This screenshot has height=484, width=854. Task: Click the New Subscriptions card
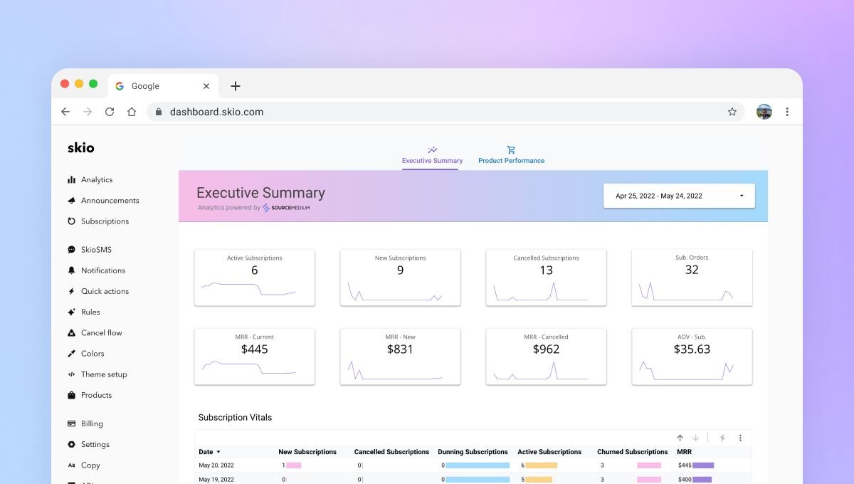(400, 278)
